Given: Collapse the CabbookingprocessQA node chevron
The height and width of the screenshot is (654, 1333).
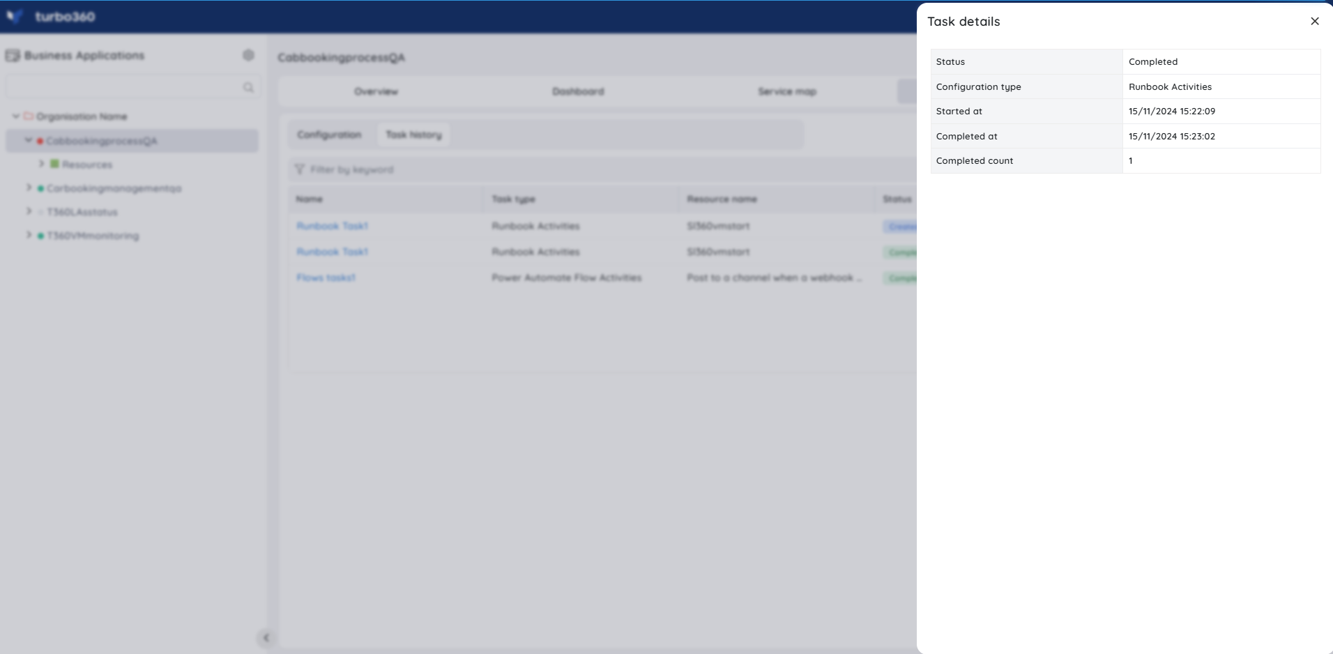Looking at the screenshot, I should (x=29, y=140).
